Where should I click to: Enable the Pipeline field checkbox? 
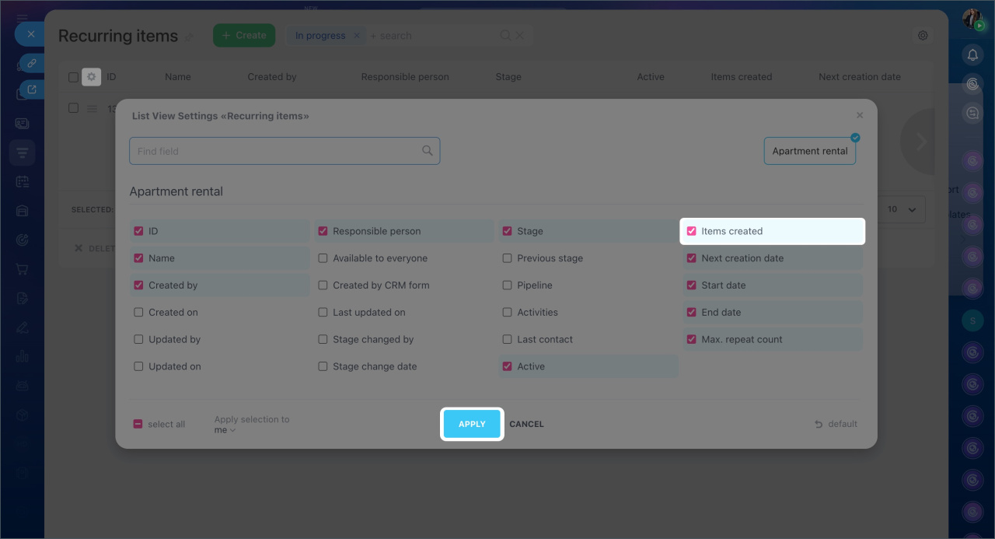pos(508,285)
